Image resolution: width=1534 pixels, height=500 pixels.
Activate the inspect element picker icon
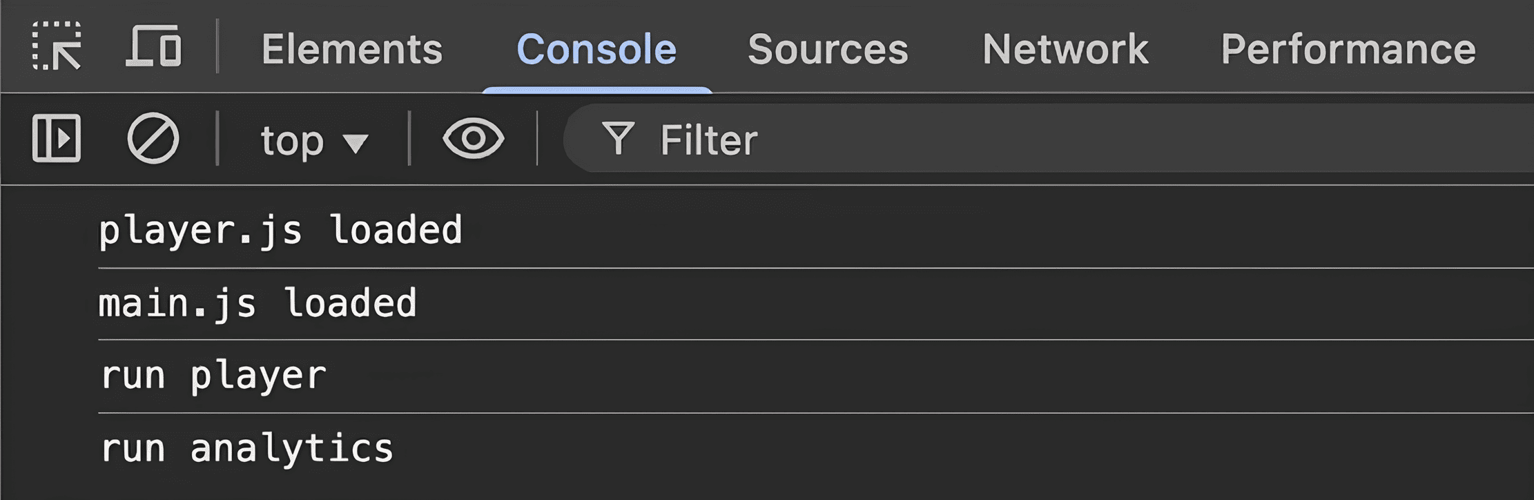click(x=57, y=47)
